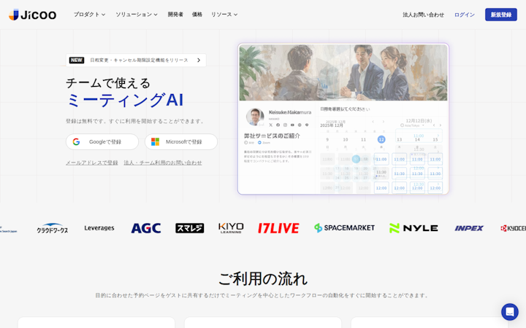Click the NYLE logo

(413, 228)
